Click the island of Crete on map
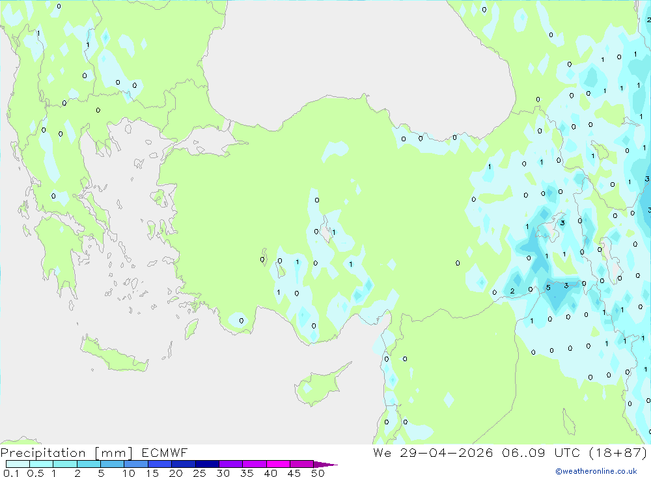Image resolution: width=651 pixels, height=477 pixels. click(x=113, y=354)
